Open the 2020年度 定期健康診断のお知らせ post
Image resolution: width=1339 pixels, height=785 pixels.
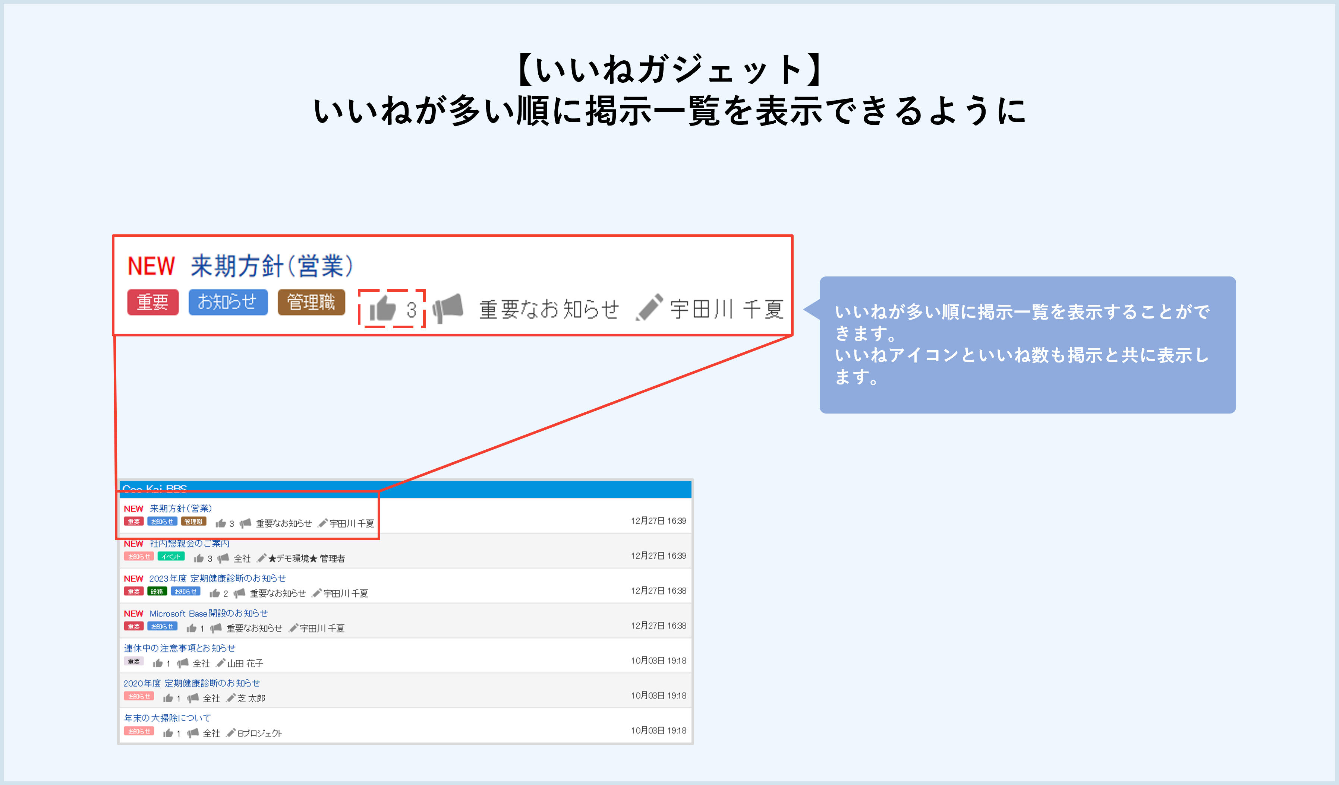pos(192,684)
